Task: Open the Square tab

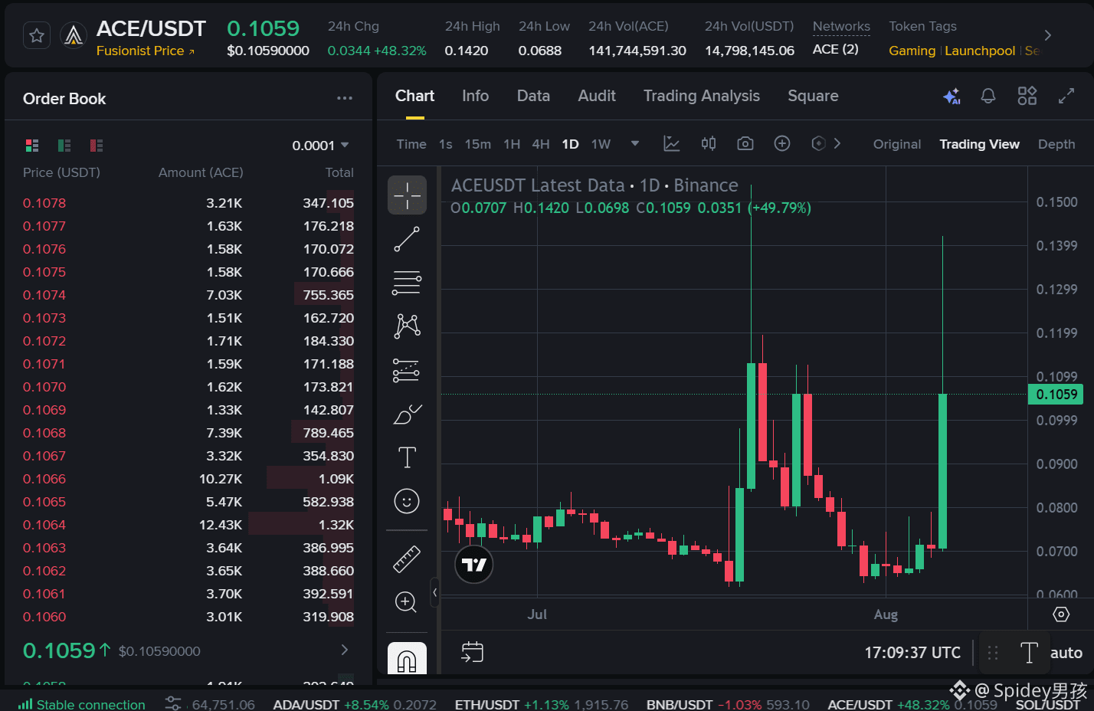Action: pos(813,96)
